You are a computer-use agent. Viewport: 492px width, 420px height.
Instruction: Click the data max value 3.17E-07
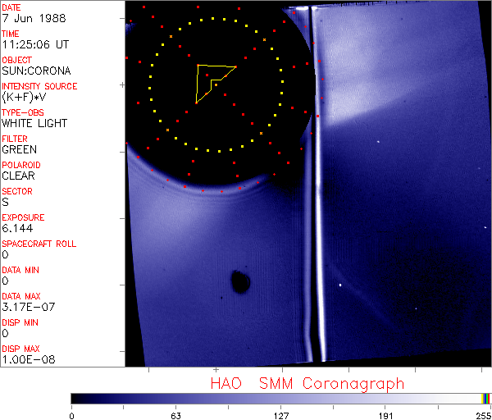click(x=25, y=308)
